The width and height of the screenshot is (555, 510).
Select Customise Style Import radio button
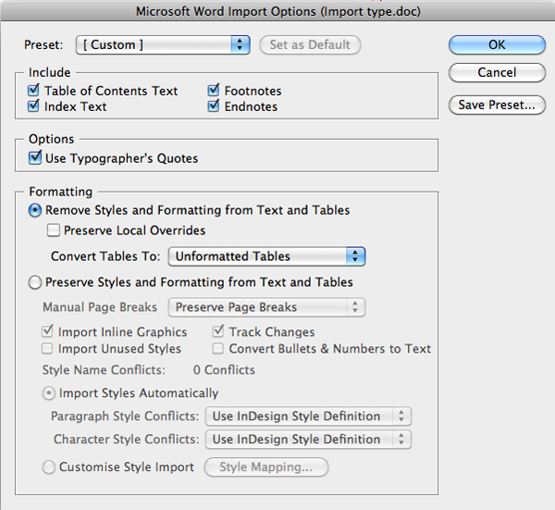49,466
